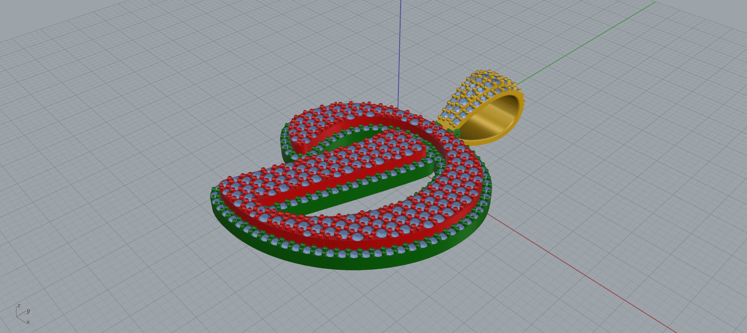The image size is (747, 333).
Task: Click the smooth inner surface of the gold bail
Action: [x=490, y=118]
